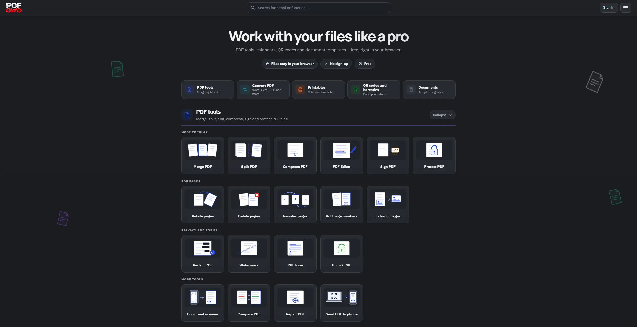
Task: Open the Document scanner tool
Action: 203,303
